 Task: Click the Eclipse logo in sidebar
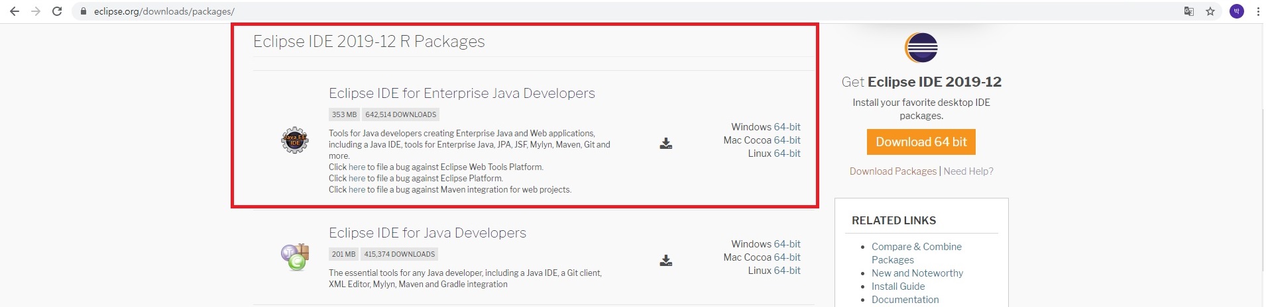(921, 48)
